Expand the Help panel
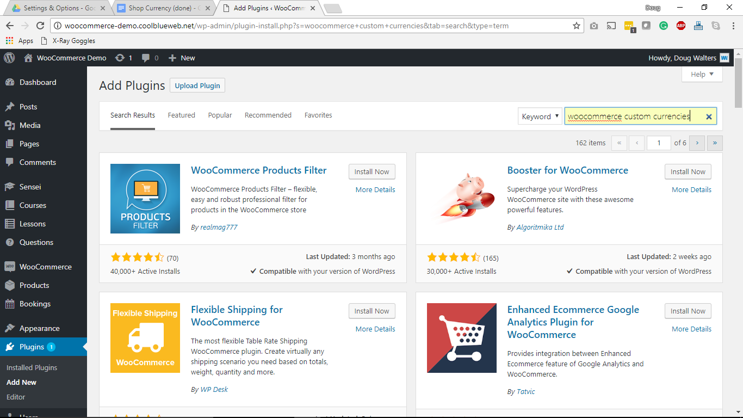 click(x=702, y=74)
